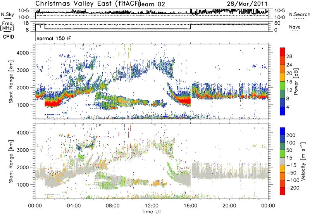Click the 60 tick on Nave axis
This screenshot has width=310, height=214.
click(x=277, y=23)
